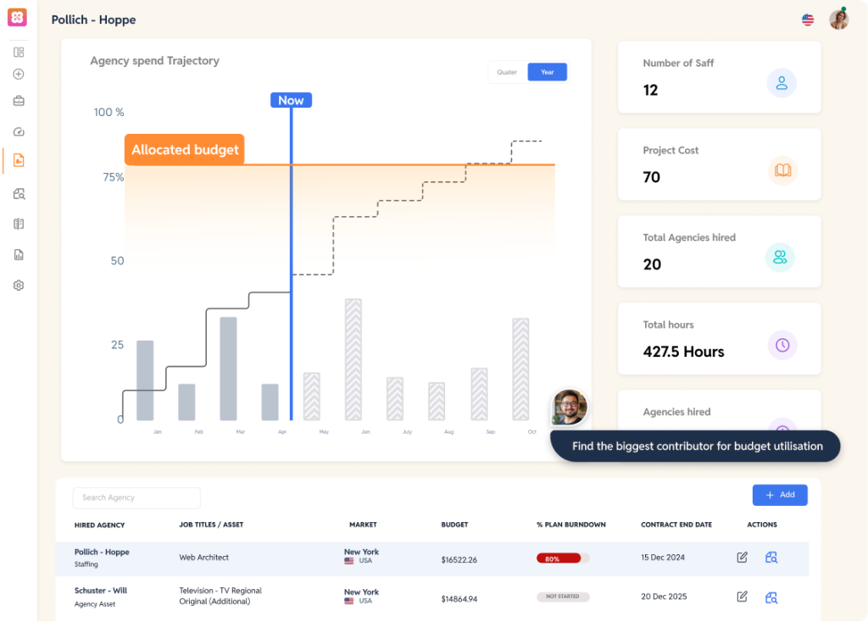Click the Search Agency input field
The height and width of the screenshot is (622, 868).
click(136, 497)
